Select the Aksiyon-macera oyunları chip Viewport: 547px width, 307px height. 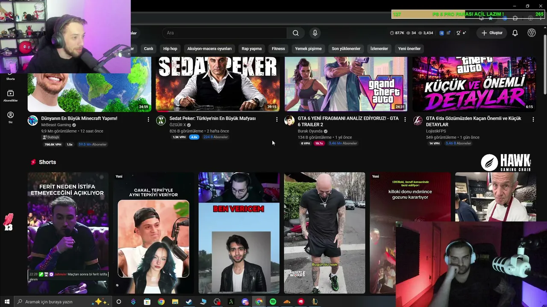209,49
